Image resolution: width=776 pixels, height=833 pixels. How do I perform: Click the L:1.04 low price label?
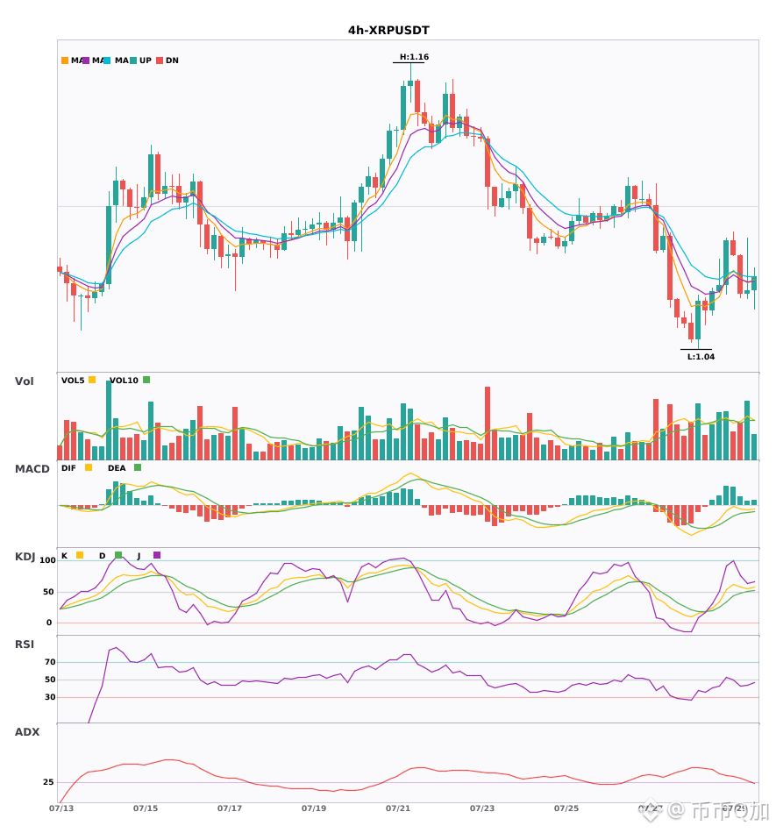click(701, 357)
